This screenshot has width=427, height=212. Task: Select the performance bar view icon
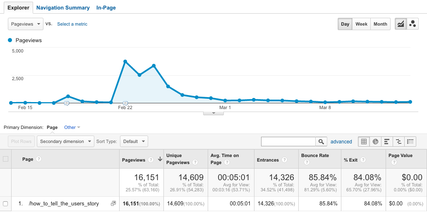387,141
